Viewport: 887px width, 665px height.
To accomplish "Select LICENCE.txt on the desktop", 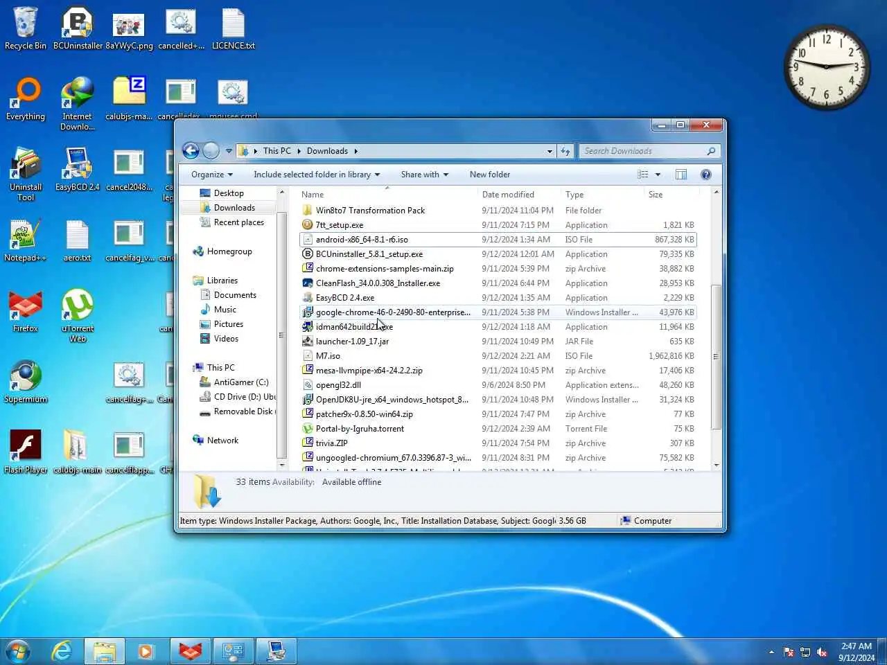I will click(x=233, y=28).
